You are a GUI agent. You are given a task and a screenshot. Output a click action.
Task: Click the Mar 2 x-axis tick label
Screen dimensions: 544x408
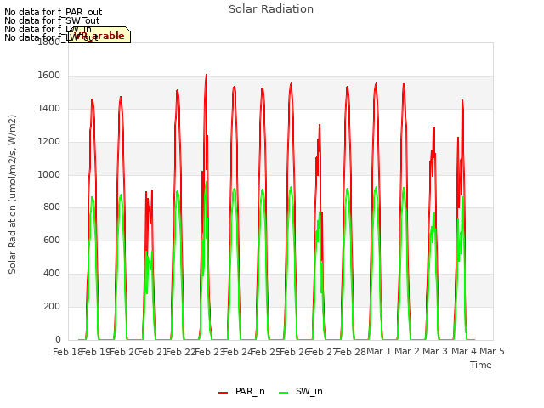[407, 351]
